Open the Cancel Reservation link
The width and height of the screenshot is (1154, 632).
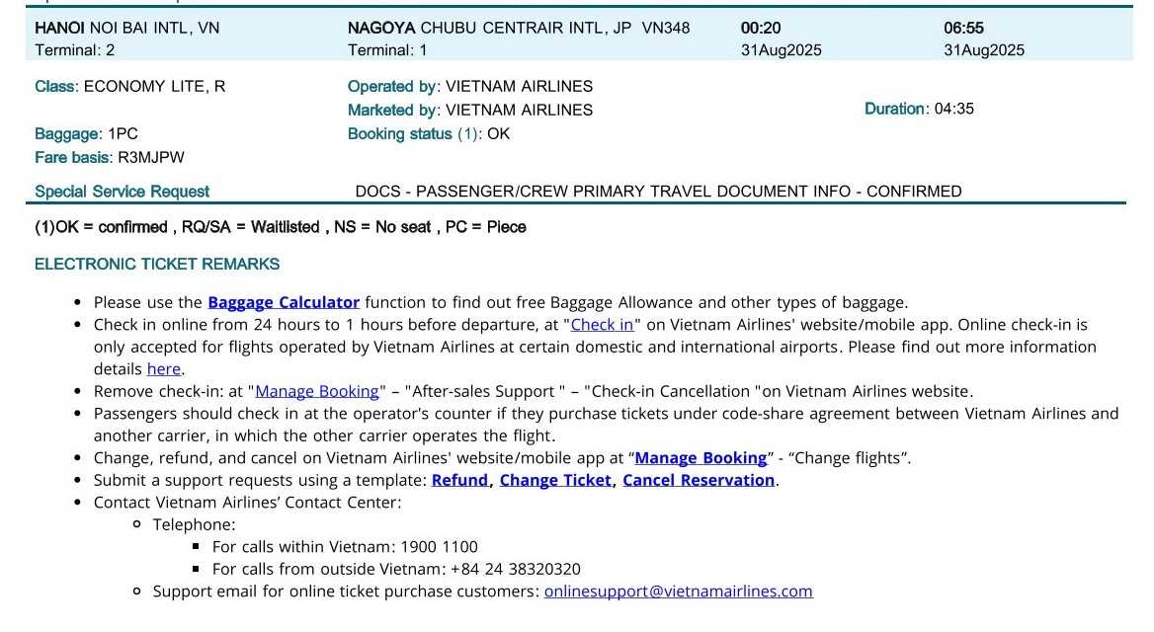pos(698,480)
